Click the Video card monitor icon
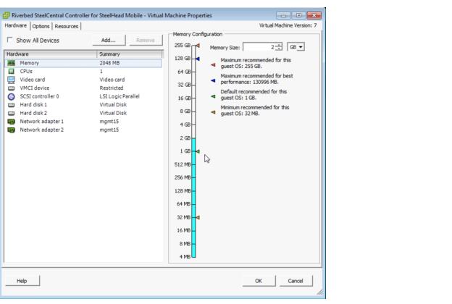This screenshot has height=304, width=452. (12, 80)
